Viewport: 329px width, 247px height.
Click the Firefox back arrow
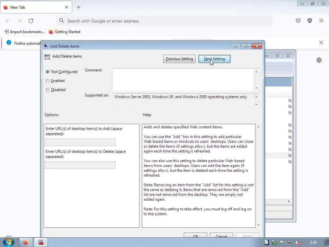pyautogui.click(x=8, y=21)
